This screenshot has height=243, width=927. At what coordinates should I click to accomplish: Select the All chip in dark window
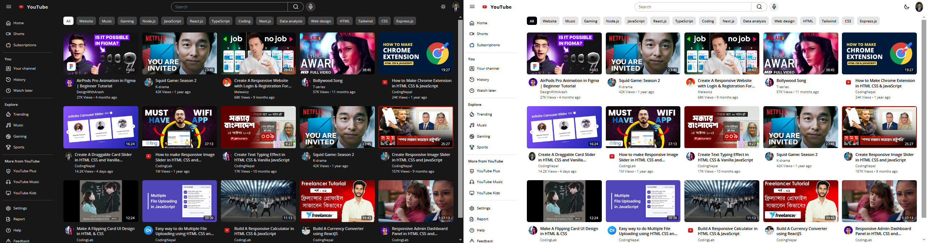coord(68,21)
